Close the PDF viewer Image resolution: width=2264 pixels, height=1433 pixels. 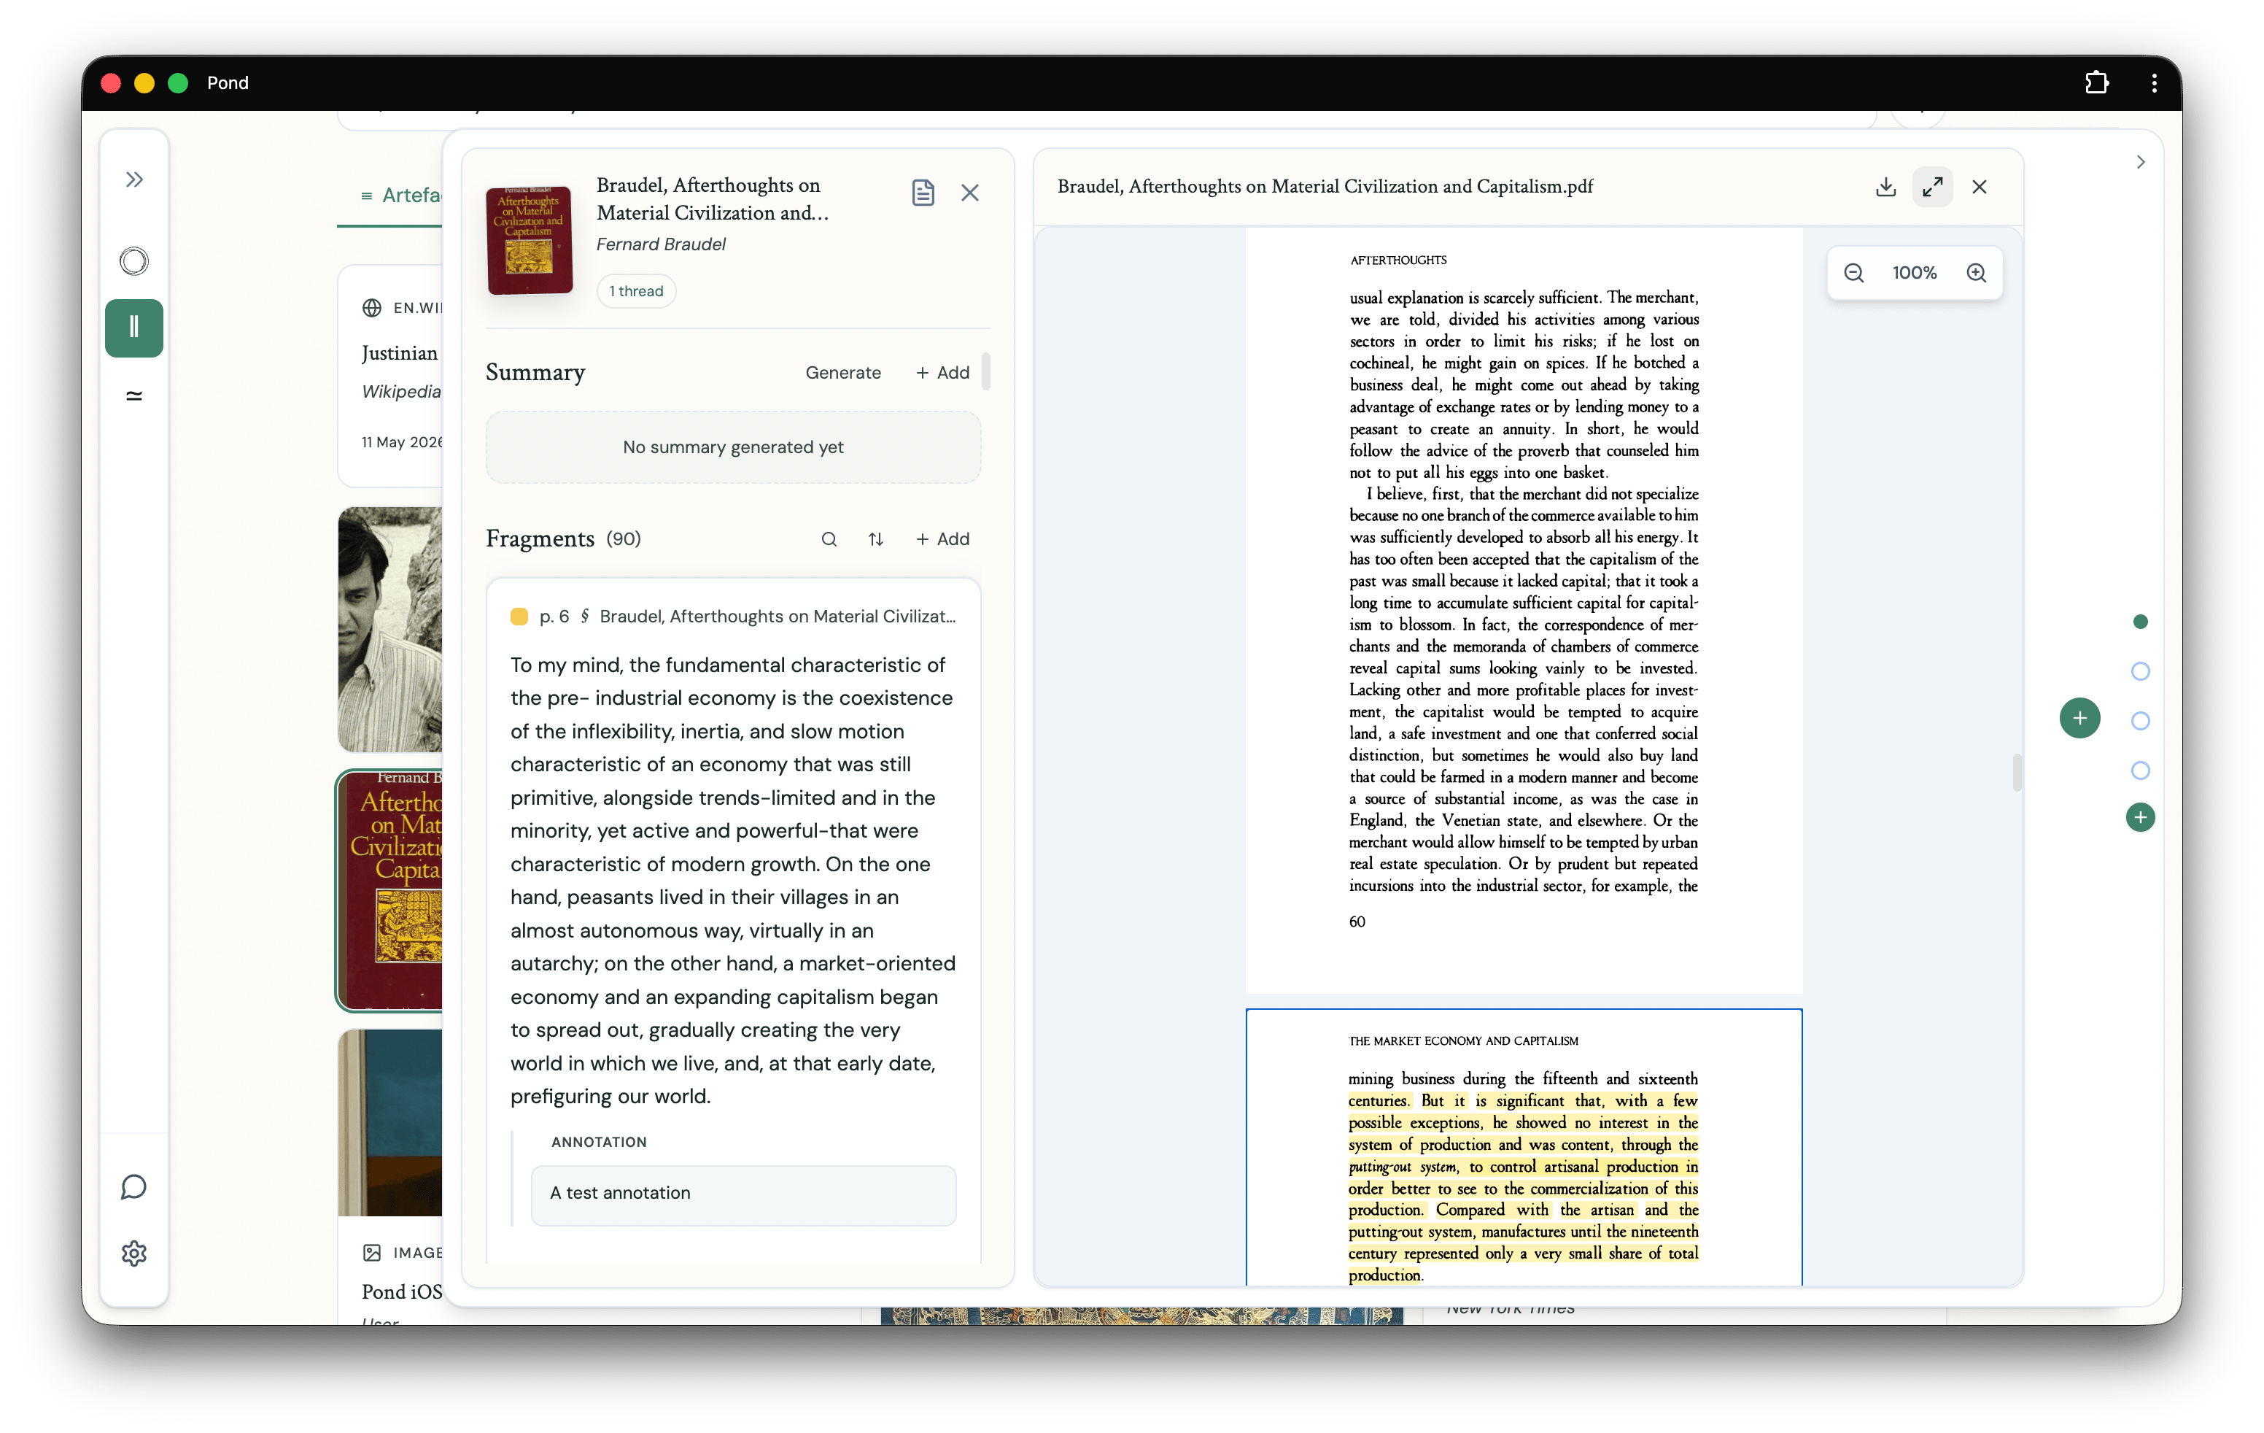[x=1979, y=187]
